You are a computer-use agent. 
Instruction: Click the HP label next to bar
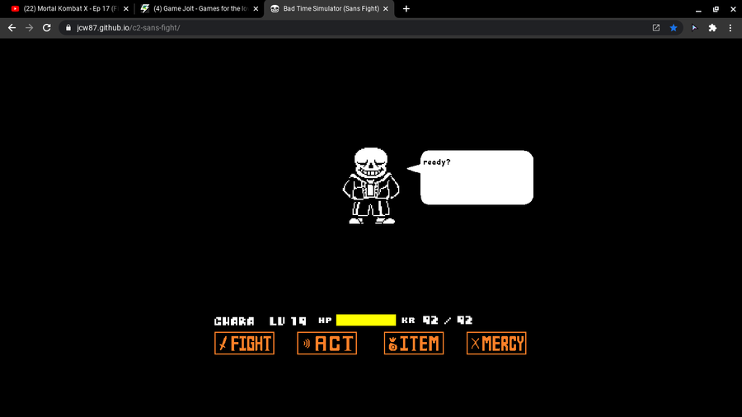(x=325, y=320)
